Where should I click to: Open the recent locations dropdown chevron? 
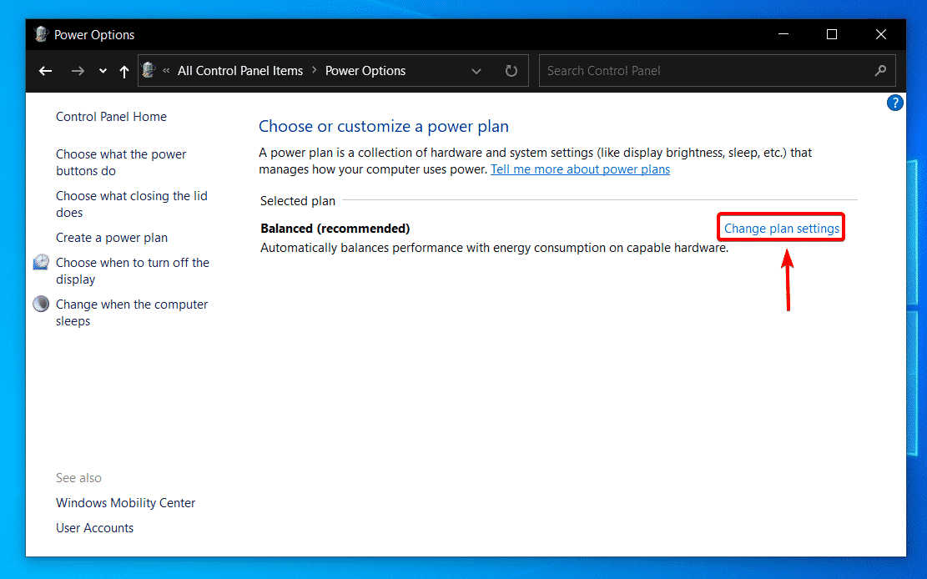(x=103, y=71)
